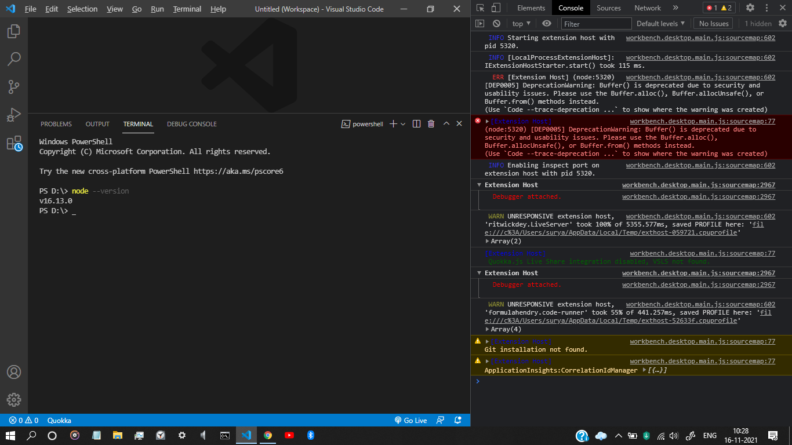Viewport: 792px width, 445px height.
Task: Click Go Live in status bar
Action: (x=410, y=420)
